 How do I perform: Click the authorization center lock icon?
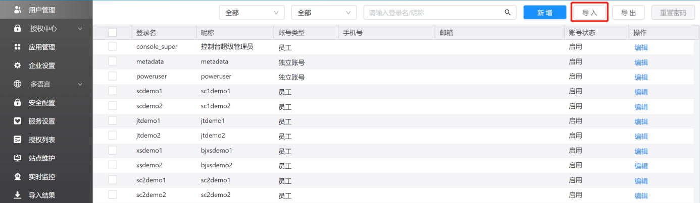18,29
